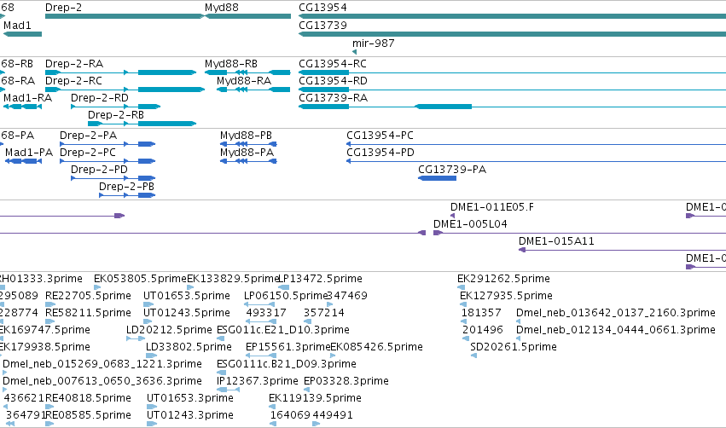Image resolution: width=726 pixels, height=428 pixels.
Task: Click the Myd88-PB label
Action: pyautogui.click(x=246, y=135)
